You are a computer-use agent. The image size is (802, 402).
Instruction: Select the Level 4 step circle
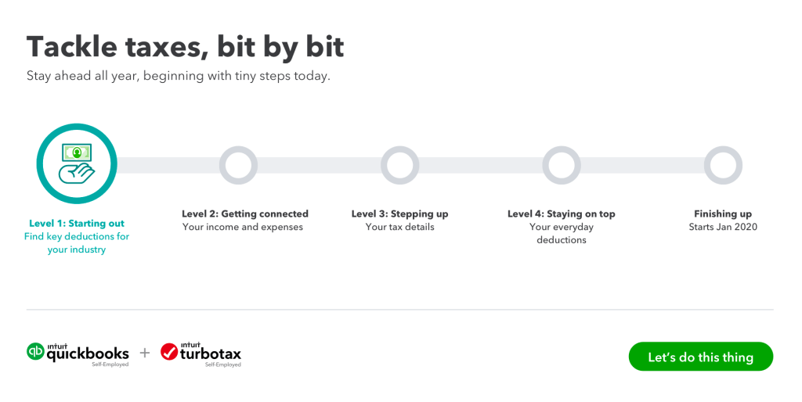coord(562,165)
